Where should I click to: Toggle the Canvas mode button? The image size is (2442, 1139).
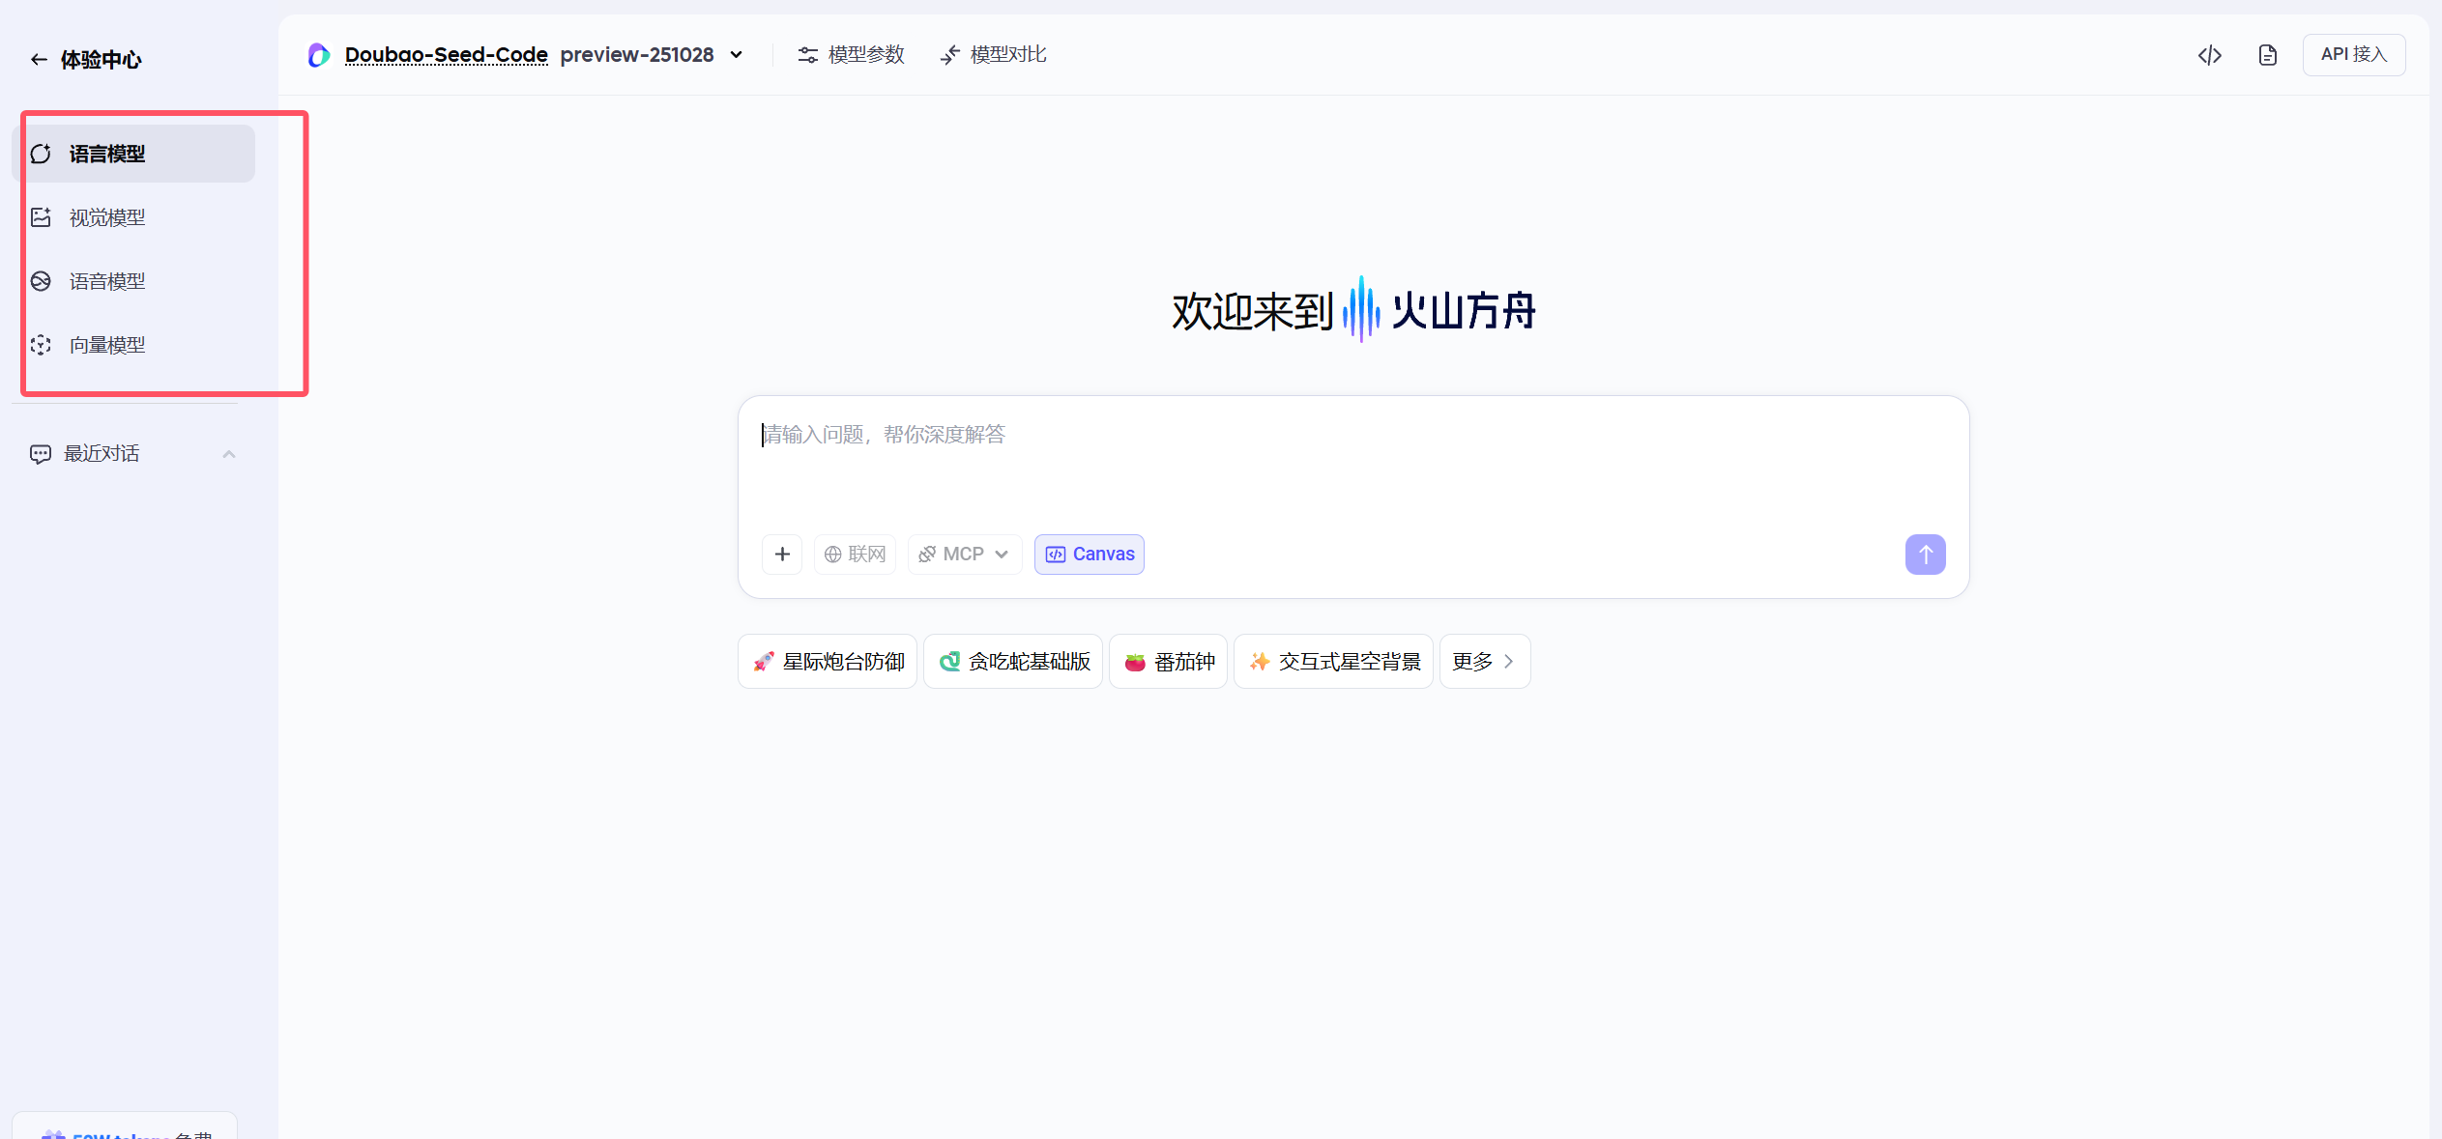click(x=1090, y=555)
